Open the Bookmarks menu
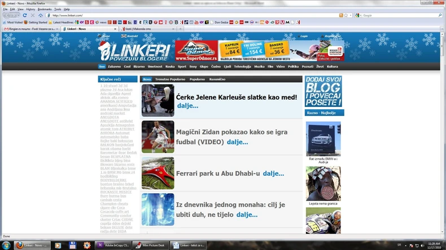Screen dimensions: 446x250 (x=44, y=9)
